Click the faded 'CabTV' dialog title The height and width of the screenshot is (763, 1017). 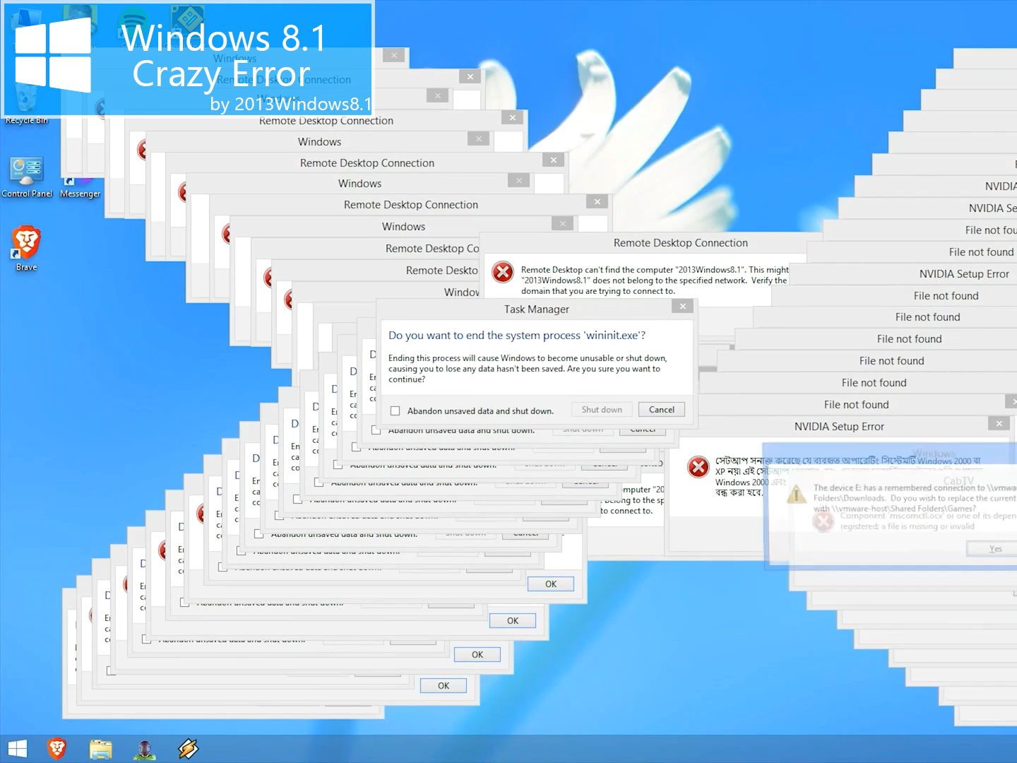(x=958, y=481)
